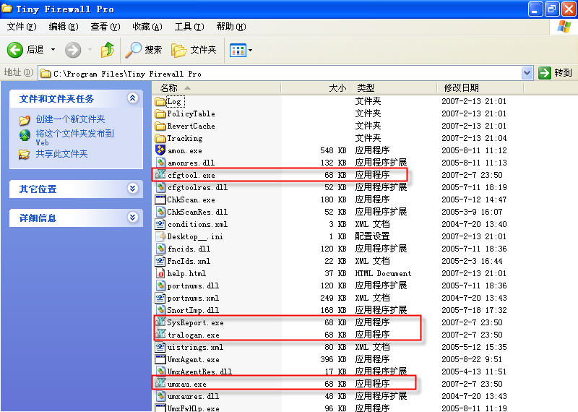
Task: Select file name portnums.xml
Action: 193,298
